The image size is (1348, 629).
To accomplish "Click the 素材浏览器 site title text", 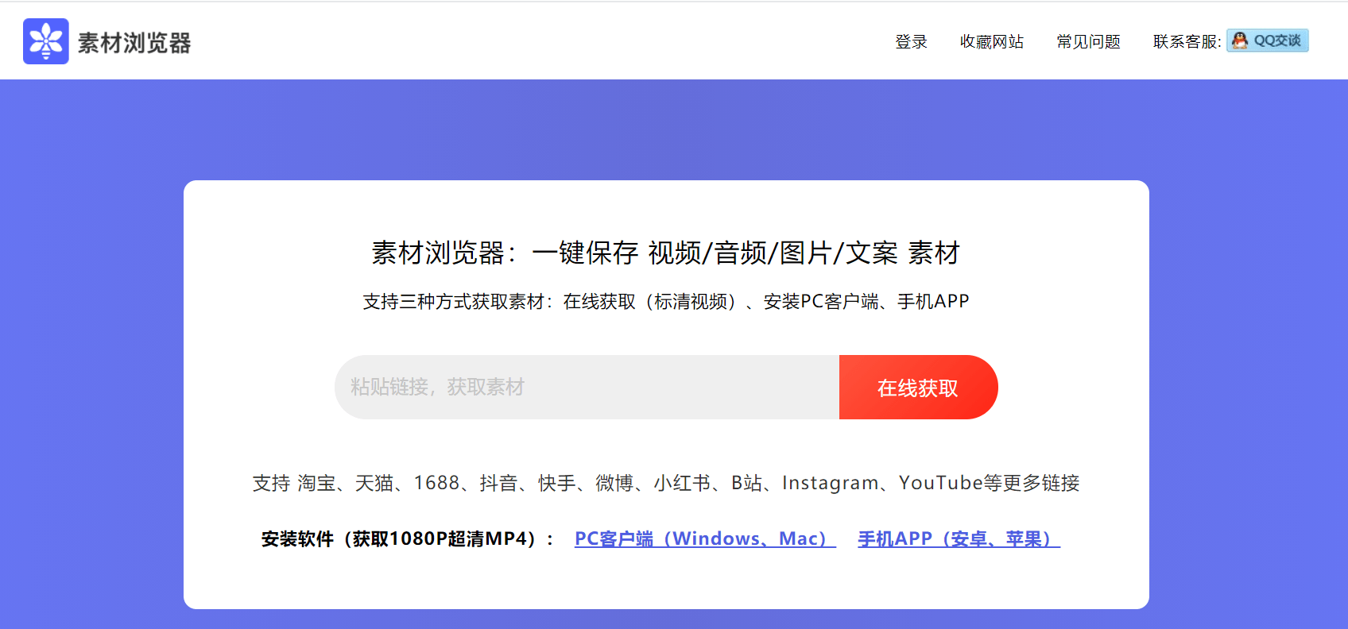I will 134,43.
